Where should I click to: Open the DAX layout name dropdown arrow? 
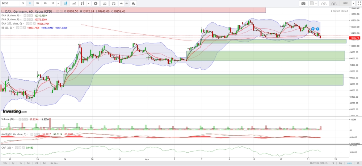pyautogui.click(x=353, y=3)
